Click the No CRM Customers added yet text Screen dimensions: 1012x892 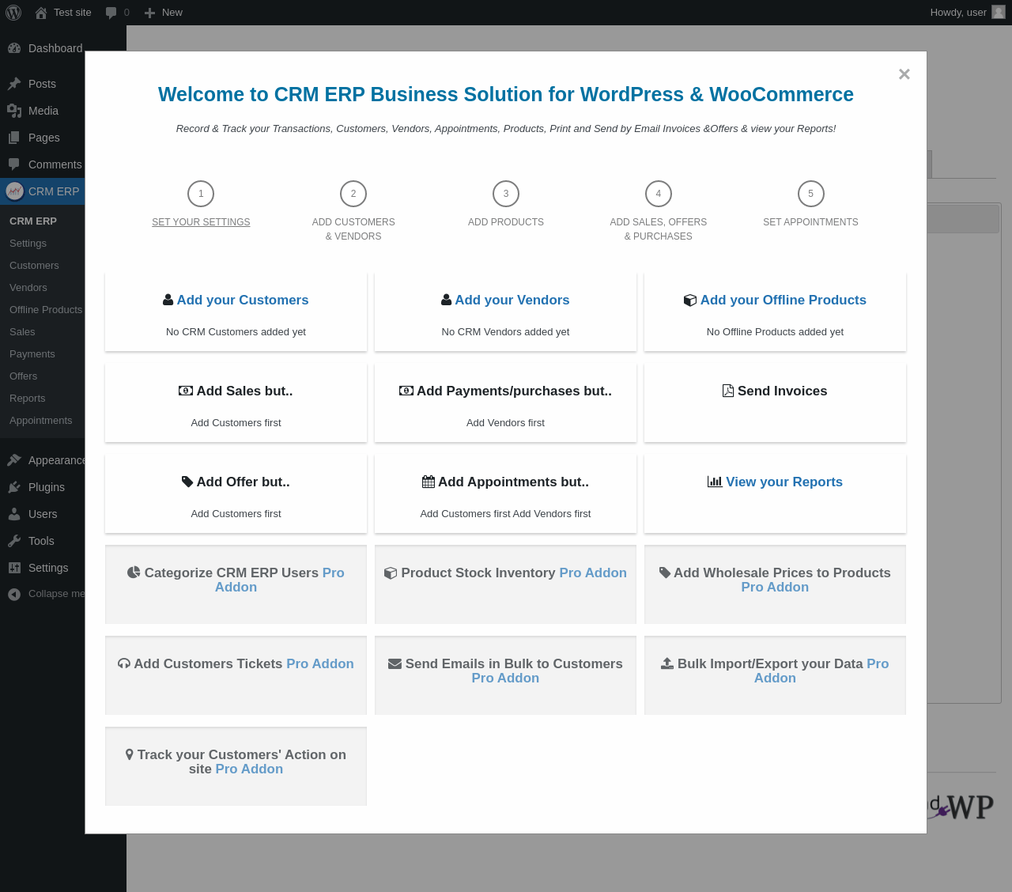coord(236,332)
